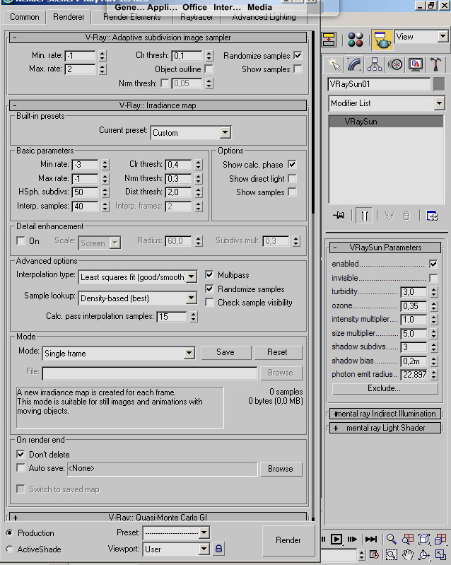Uncheck Randomize samples in image sampler

pyautogui.click(x=298, y=55)
